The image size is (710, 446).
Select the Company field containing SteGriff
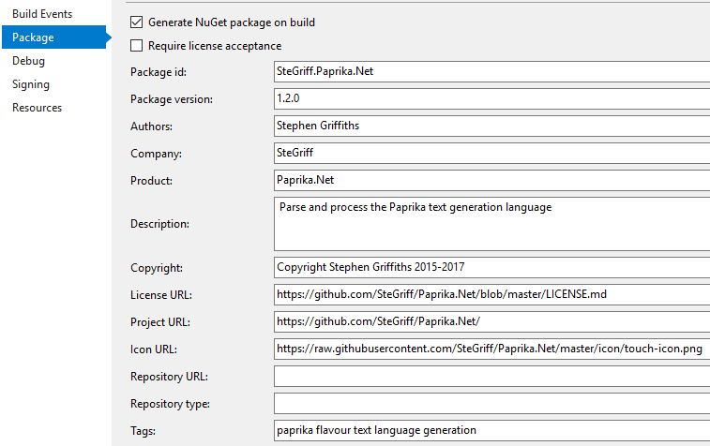click(491, 153)
